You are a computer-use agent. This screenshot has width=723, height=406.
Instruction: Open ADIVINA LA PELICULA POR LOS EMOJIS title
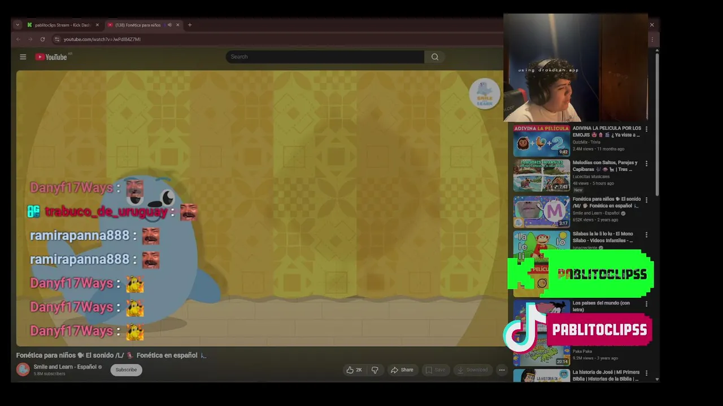click(x=607, y=131)
